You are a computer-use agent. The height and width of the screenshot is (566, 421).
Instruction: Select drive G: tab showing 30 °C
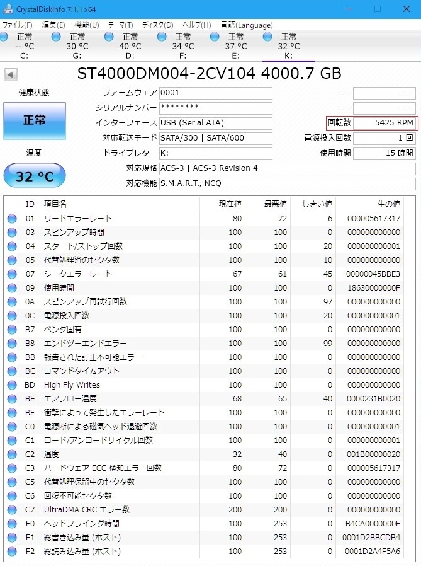click(x=77, y=46)
